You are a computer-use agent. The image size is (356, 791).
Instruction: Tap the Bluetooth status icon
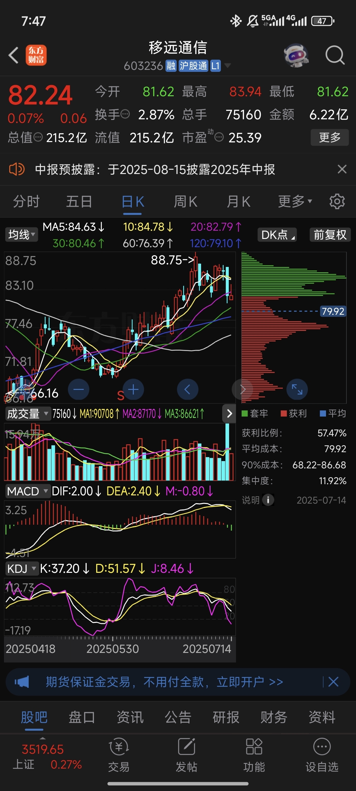click(x=236, y=21)
